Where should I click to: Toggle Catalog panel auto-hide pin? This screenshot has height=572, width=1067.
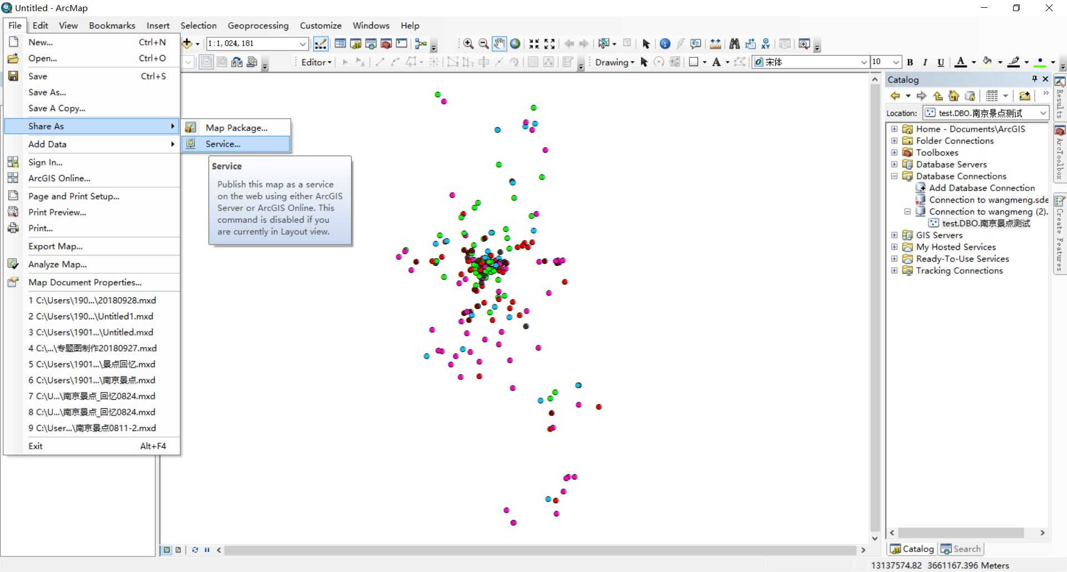[x=1034, y=79]
